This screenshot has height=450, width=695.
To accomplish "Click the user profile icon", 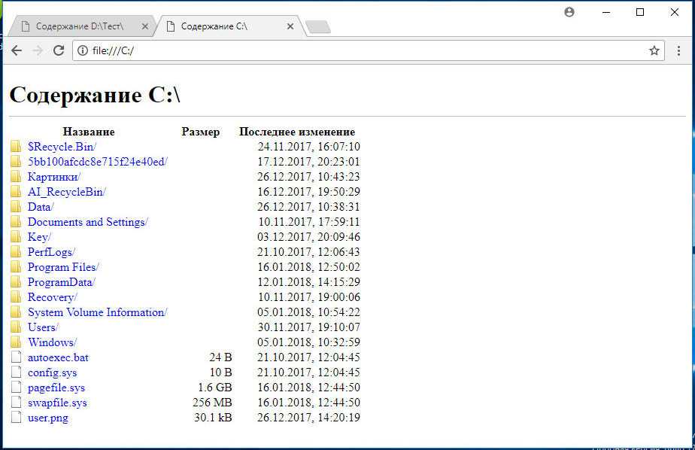I will click(569, 12).
